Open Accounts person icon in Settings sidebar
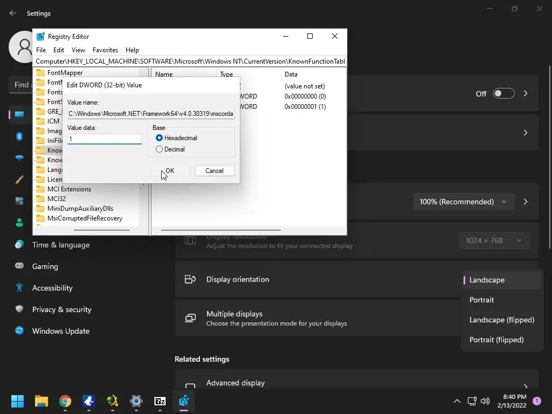Image resolution: width=552 pixels, height=414 pixels. tap(19, 223)
